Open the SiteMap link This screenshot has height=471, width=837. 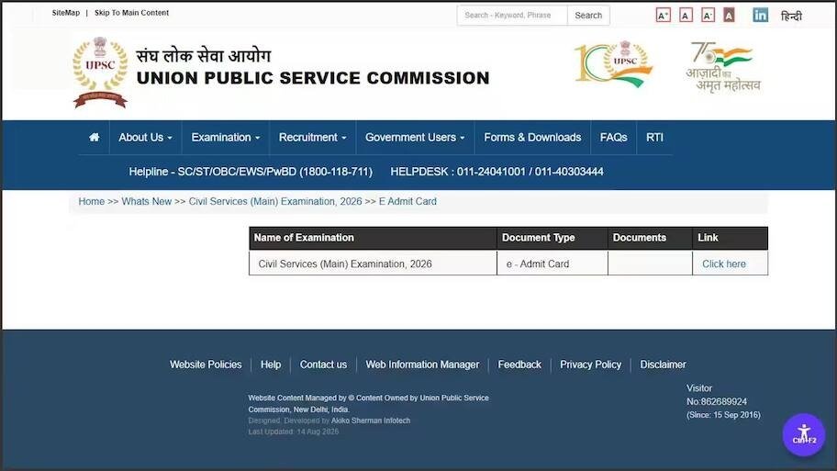tap(66, 13)
